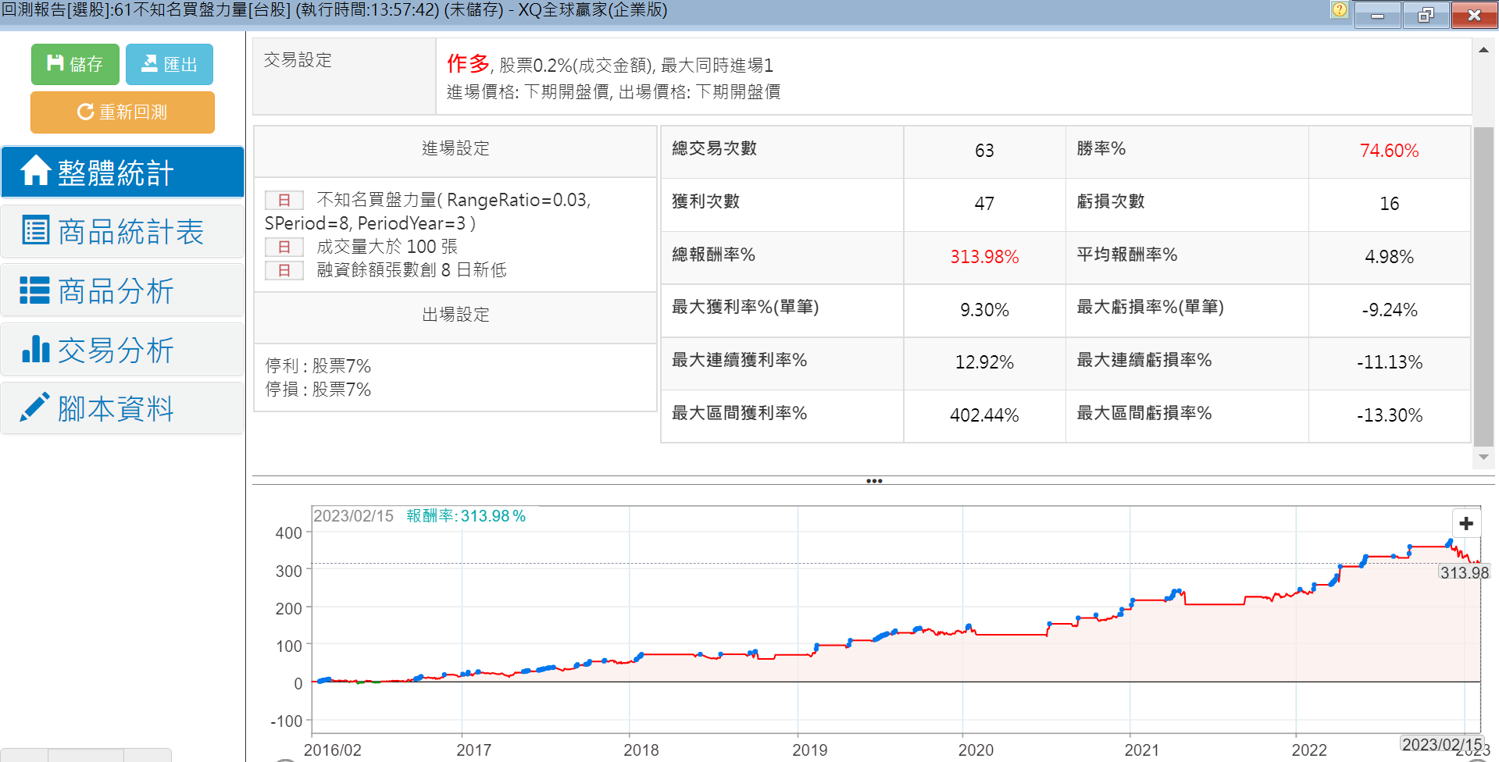Switch to the 商品統計表 tab
The image size is (1499, 762).
coord(123,231)
